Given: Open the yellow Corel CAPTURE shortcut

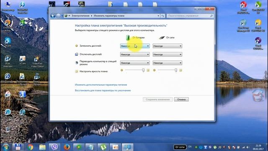Looking at the screenshot, I should click(258, 26).
